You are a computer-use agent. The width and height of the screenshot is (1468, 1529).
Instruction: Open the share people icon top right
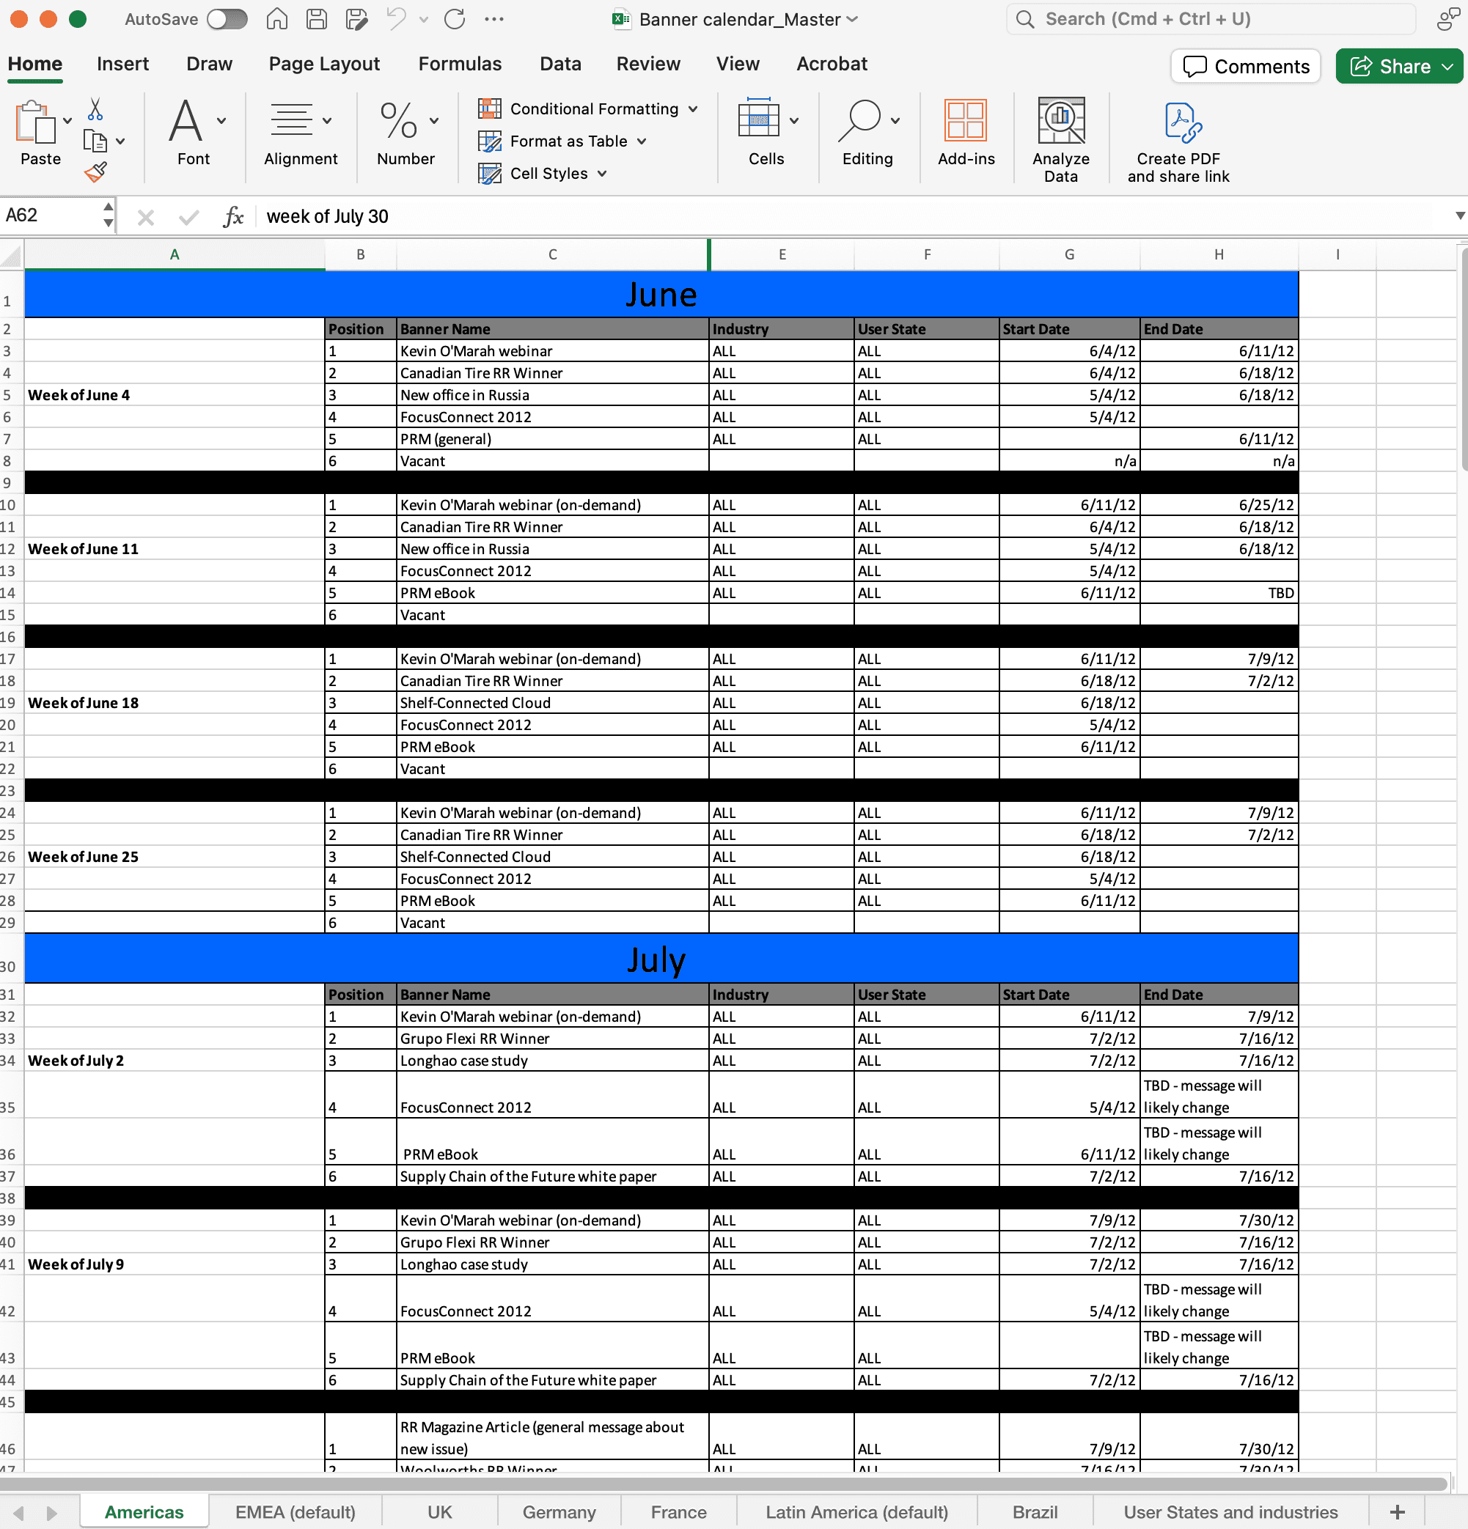1447,19
